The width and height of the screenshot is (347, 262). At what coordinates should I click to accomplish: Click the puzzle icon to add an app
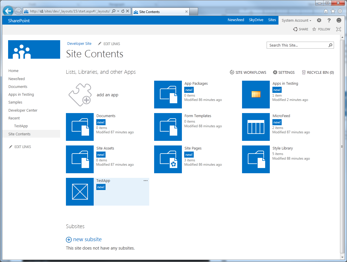pos(80,95)
